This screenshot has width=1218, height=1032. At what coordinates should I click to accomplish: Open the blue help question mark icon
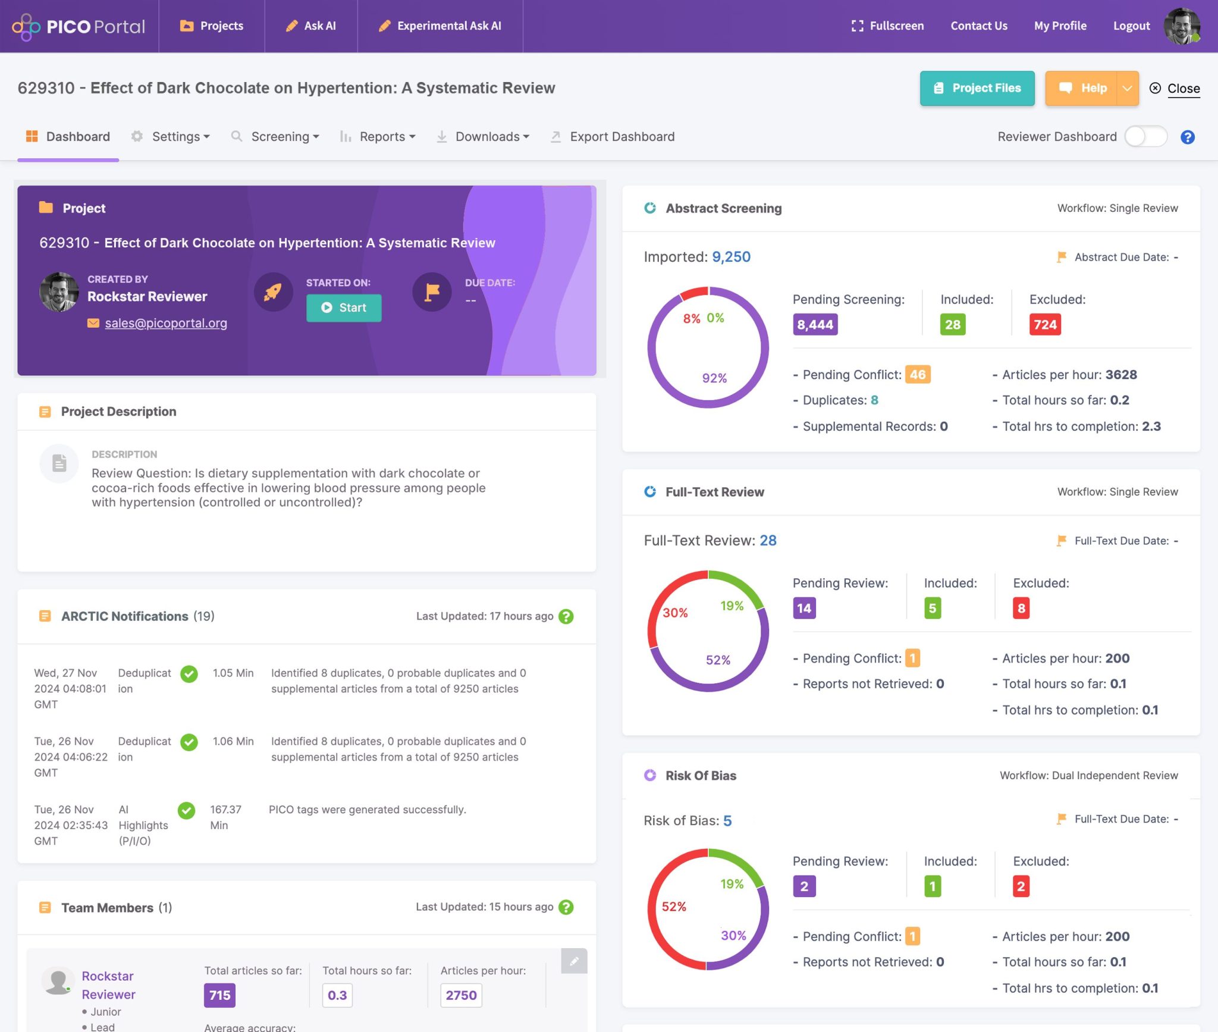[x=1188, y=137]
